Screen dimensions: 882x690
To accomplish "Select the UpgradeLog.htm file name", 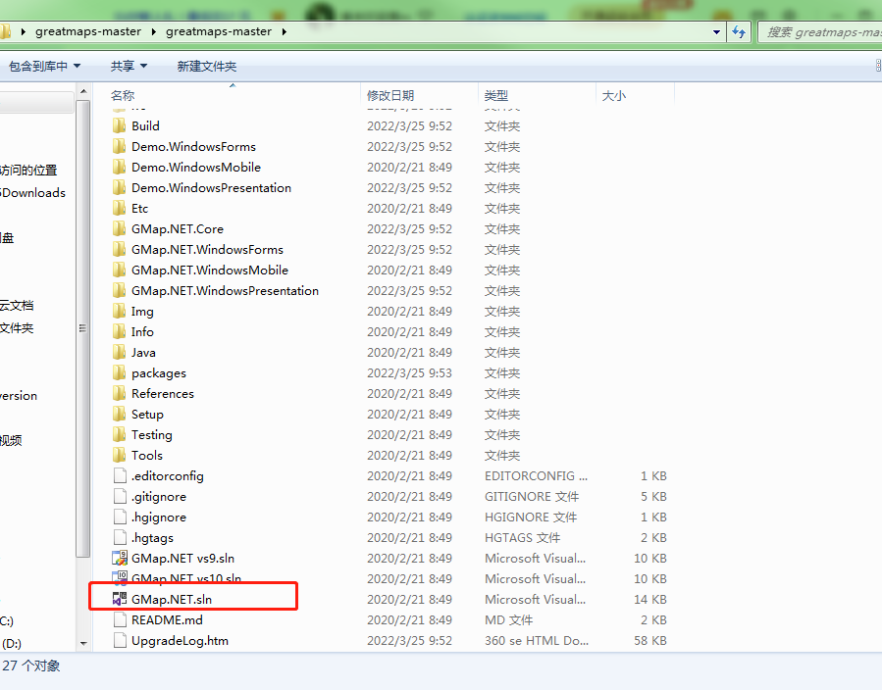I will pos(180,641).
